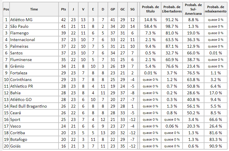Viewport: 229px width, 151px height.
Task: Click the Red Bull Bragantino row name
Action: 28,106
